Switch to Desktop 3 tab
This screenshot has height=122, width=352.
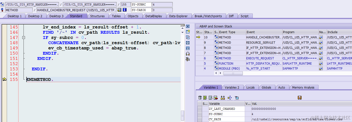[56, 16]
